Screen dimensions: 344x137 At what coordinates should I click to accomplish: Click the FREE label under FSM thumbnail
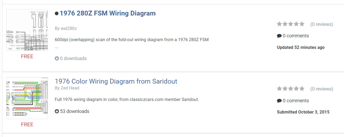click(x=27, y=56)
